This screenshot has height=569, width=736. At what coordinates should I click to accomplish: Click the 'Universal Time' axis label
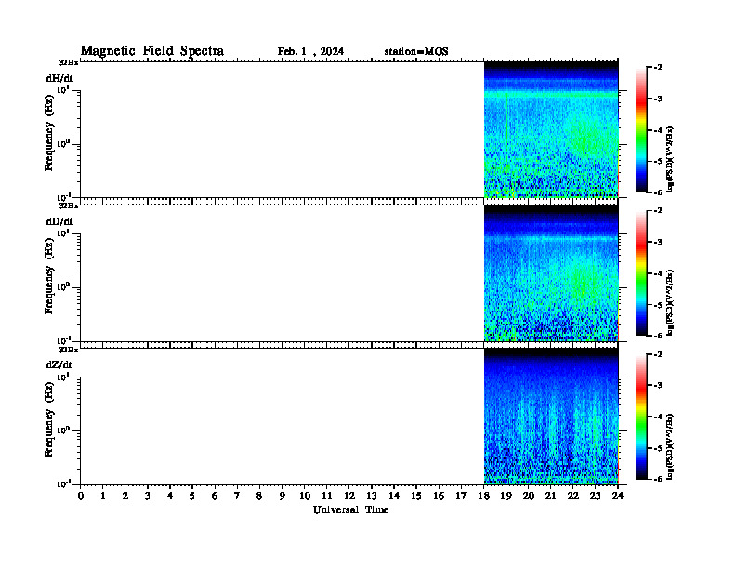(350, 509)
